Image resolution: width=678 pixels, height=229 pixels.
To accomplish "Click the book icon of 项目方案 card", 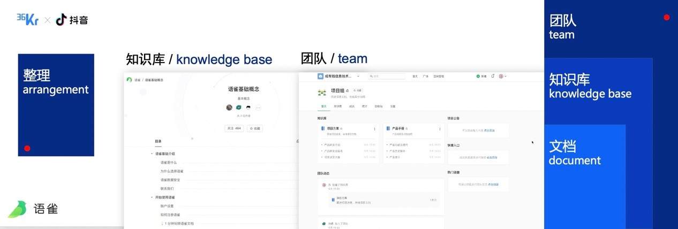I will pyautogui.click(x=323, y=129).
